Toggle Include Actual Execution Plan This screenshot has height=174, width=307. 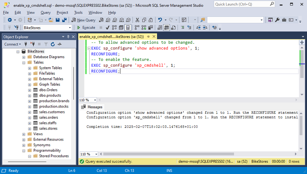click(x=137, y=28)
